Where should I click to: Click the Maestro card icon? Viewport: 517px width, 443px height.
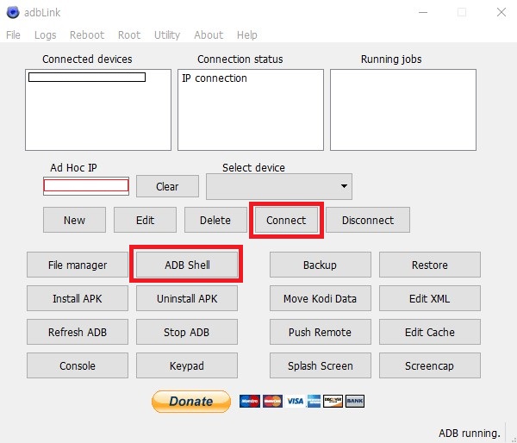(250, 401)
